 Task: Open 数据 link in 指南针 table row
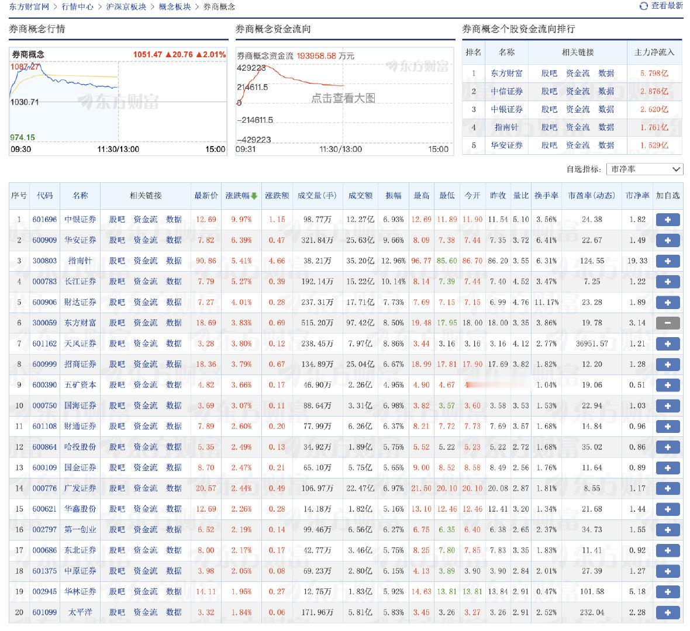coord(174,261)
